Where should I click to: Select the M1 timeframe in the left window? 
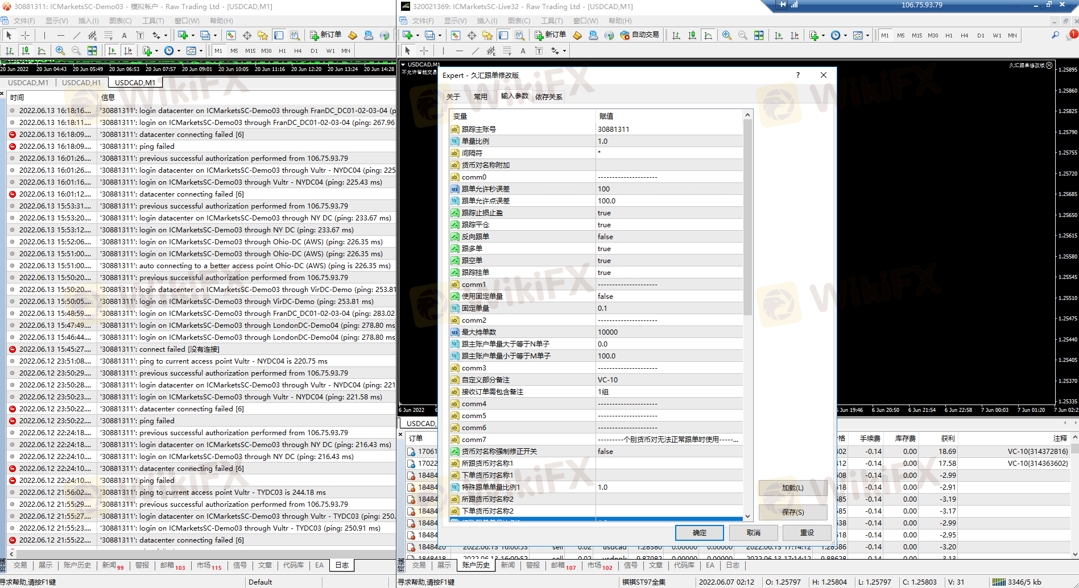[x=218, y=51]
